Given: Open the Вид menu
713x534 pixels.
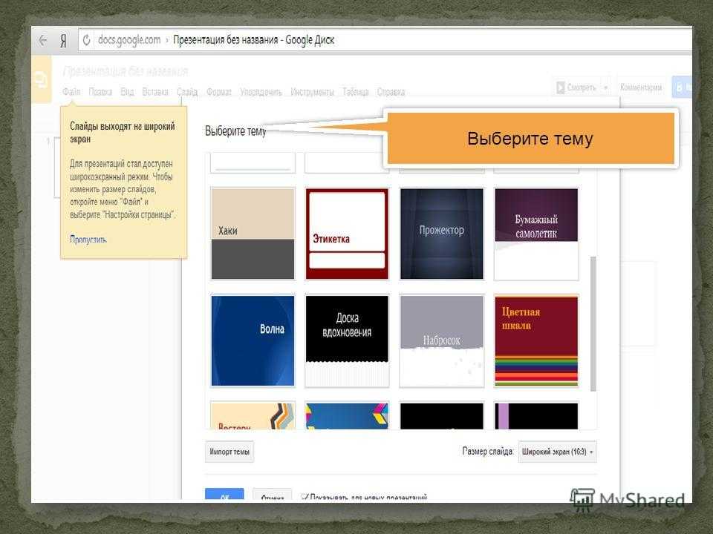Looking at the screenshot, I should [127, 92].
